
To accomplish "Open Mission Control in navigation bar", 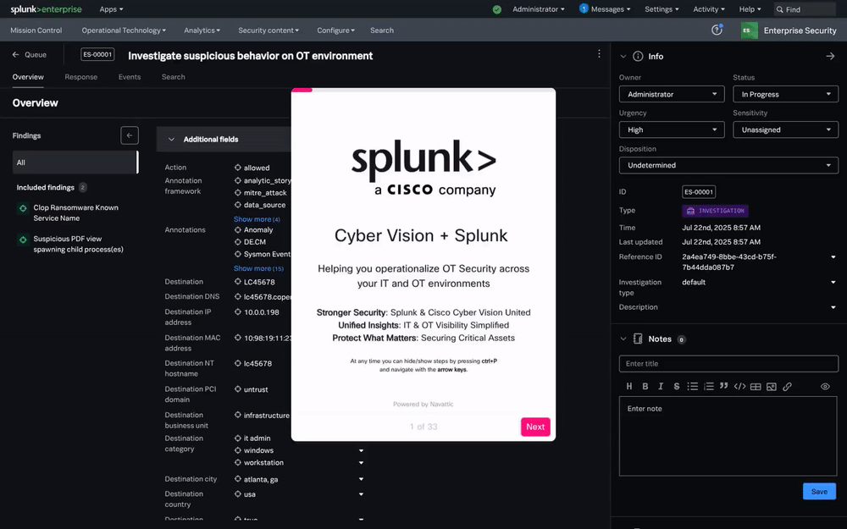I will coord(36,30).
